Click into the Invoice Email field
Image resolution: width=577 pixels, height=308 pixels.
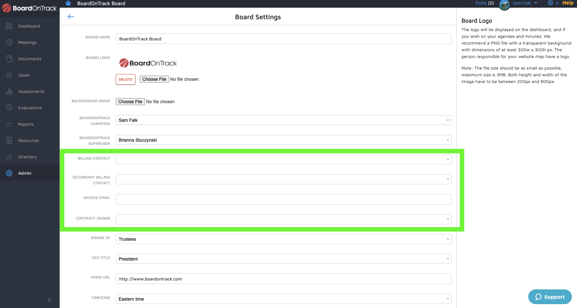pos(284,199)
